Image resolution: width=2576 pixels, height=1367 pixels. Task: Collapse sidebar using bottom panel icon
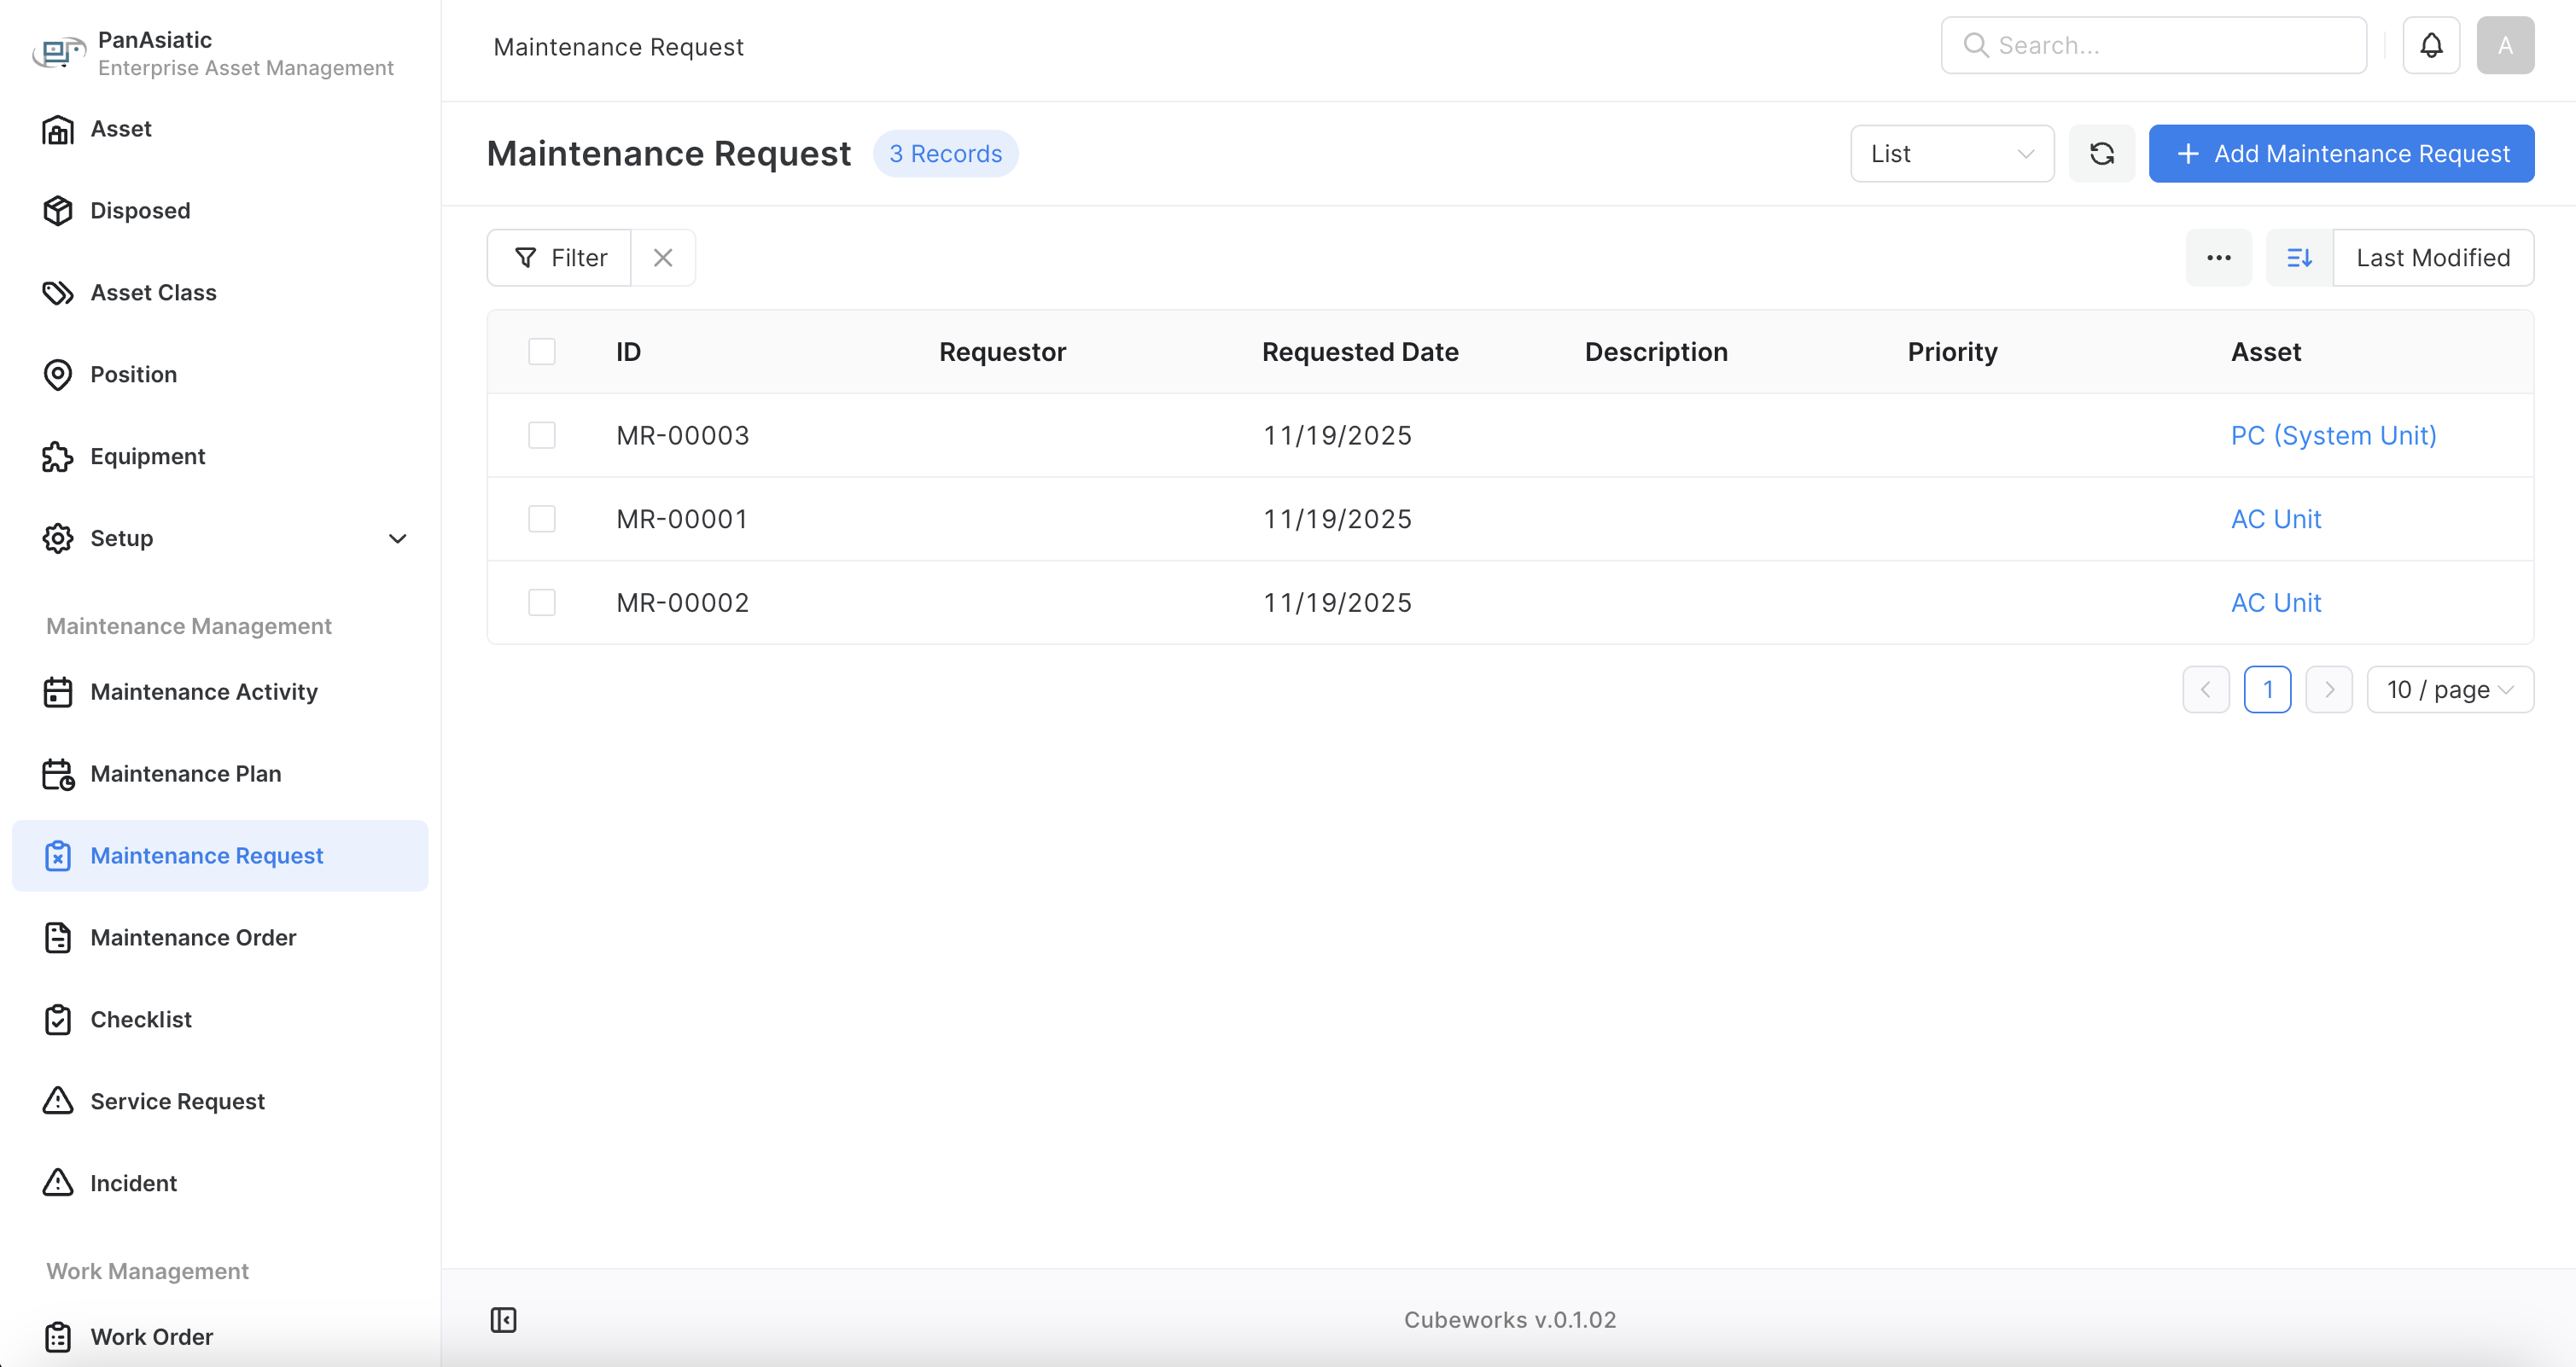(x=503, y=1320)
